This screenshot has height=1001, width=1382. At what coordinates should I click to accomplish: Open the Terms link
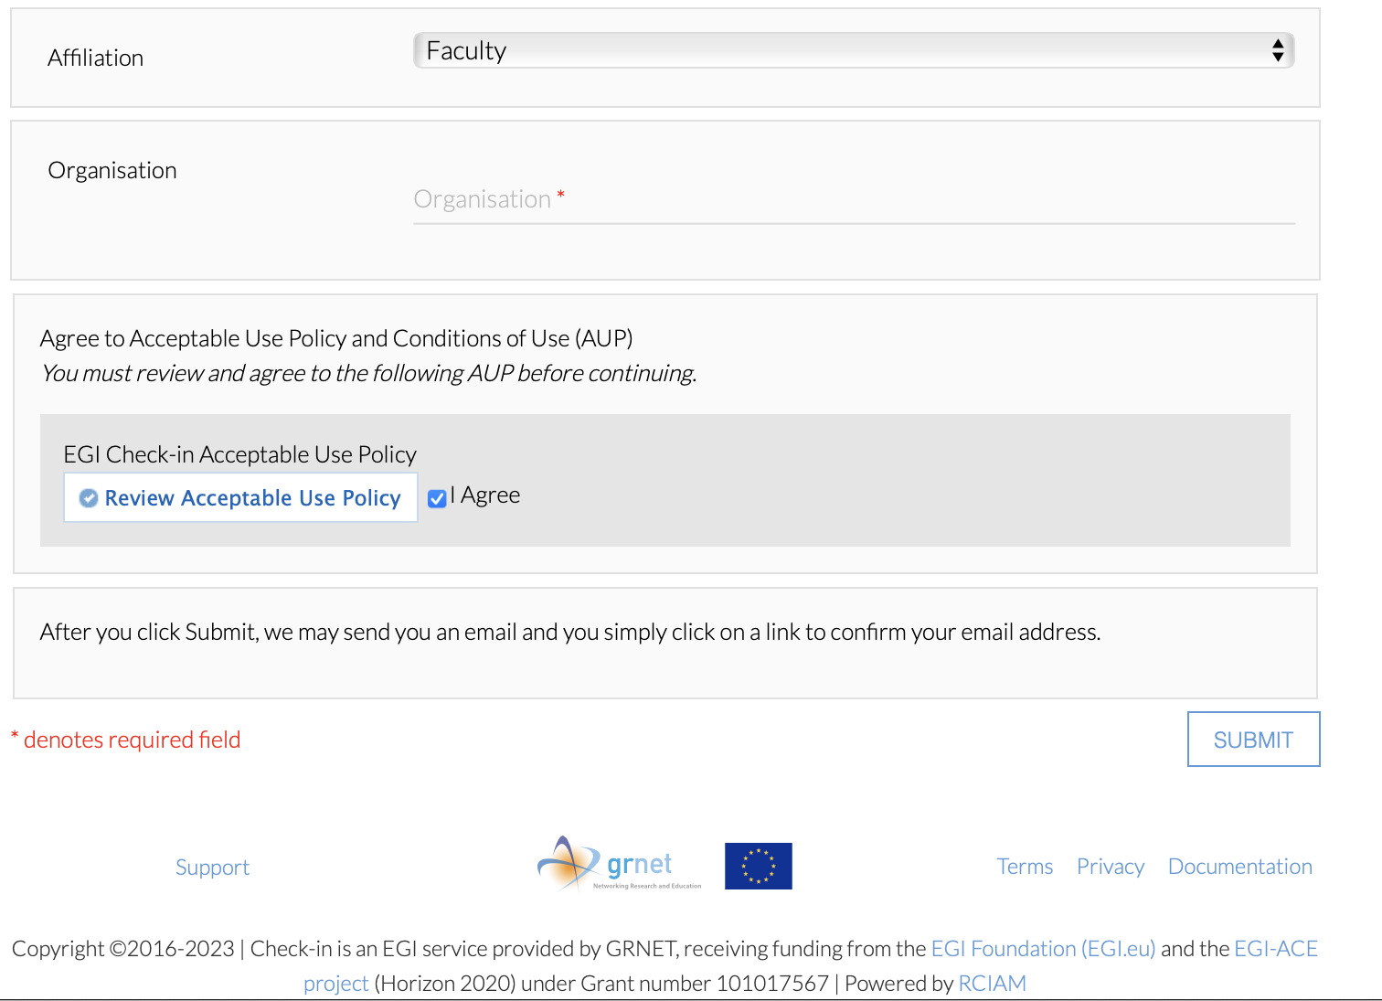[1025, 867]
